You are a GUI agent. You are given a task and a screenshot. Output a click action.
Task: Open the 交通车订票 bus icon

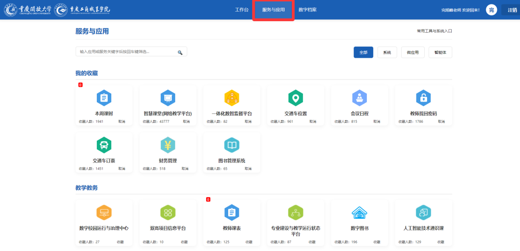pos(104,145)
